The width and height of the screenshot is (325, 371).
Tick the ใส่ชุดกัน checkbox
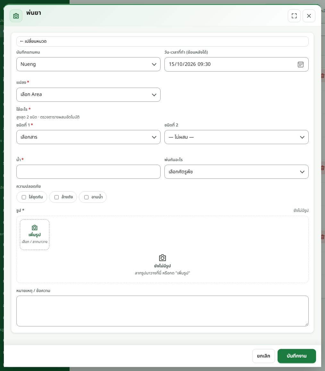(24, 197)
